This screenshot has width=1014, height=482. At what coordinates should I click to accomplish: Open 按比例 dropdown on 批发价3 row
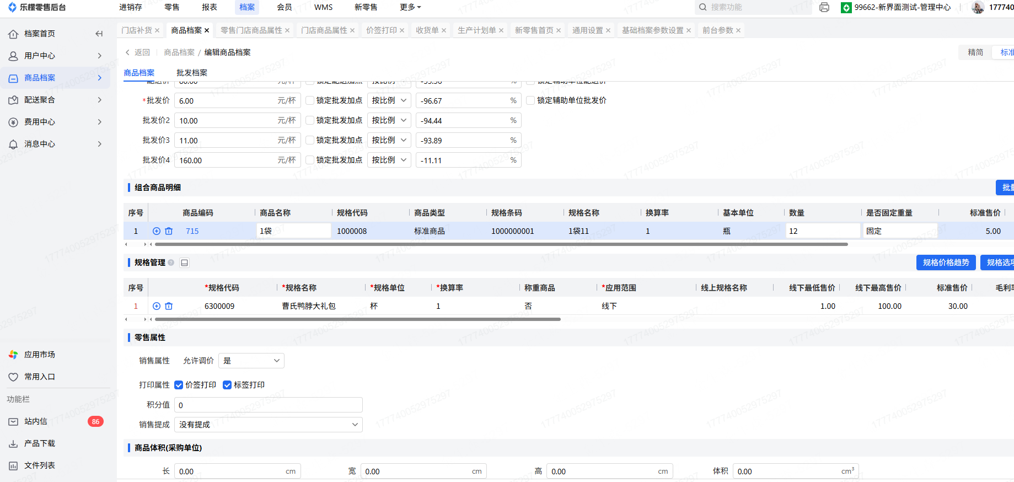click(x=389, y=140)
